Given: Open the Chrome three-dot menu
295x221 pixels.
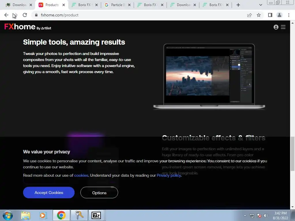Looking at the screenshot, I should point(289,15).
